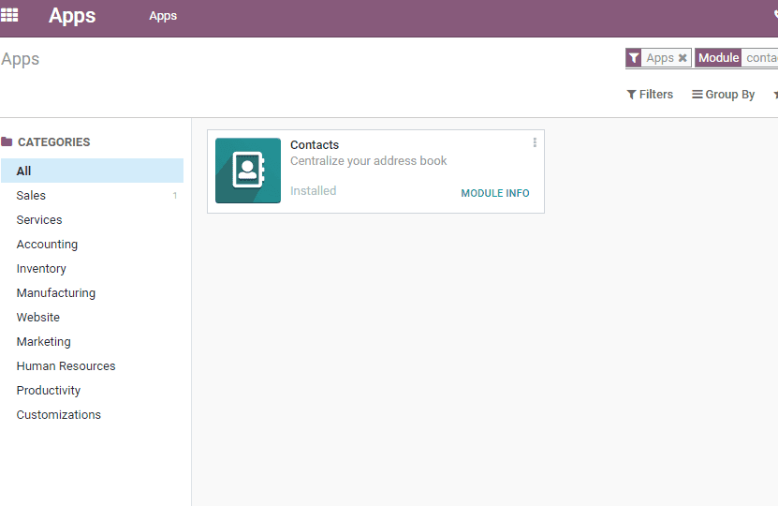The height and width of the screenshot is (506, 778).
Task: Remove the Apps filter facet
Action: 683,57
